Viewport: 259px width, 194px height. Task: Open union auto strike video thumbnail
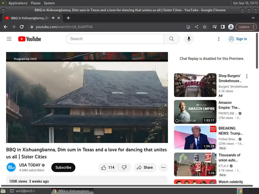(195, 164)
